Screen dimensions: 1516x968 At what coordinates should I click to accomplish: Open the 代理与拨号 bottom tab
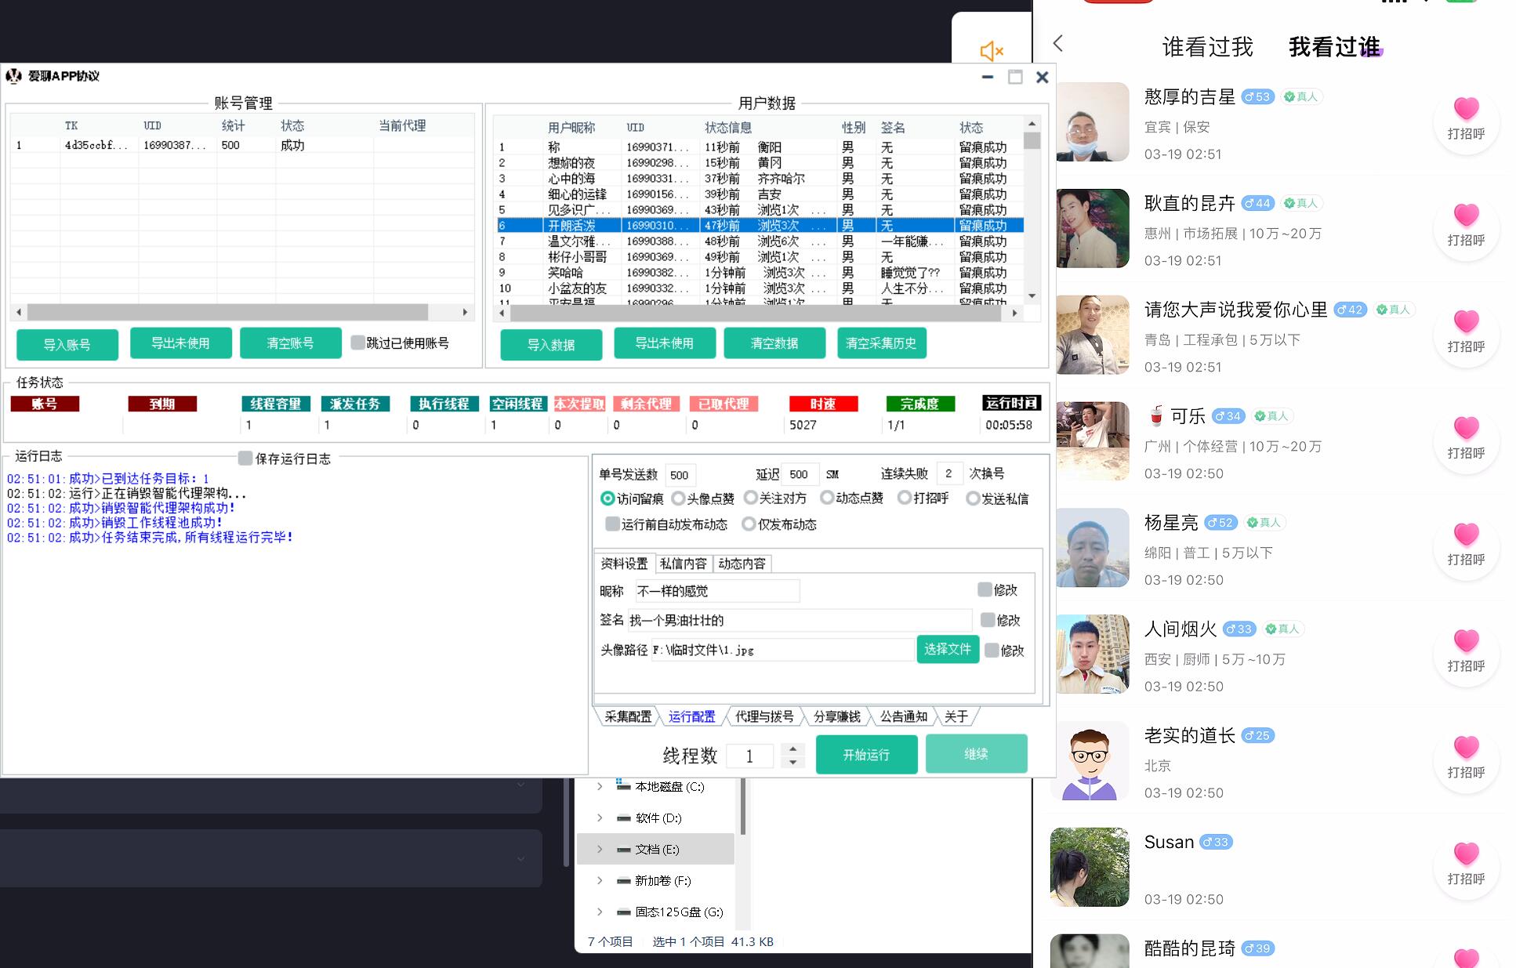click(763, 716)
